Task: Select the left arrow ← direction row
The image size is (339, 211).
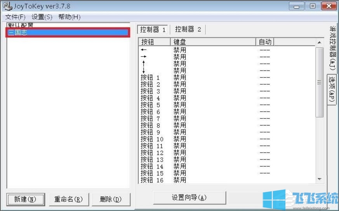Action: coord(144,50)
